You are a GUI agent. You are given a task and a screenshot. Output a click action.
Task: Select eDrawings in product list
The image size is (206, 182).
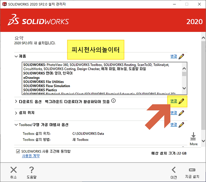31,78
